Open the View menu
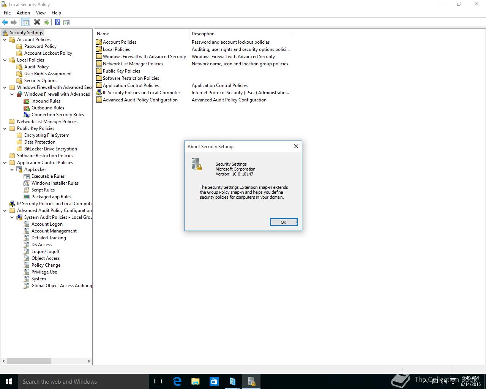486x389 pixels. (41, 13)
